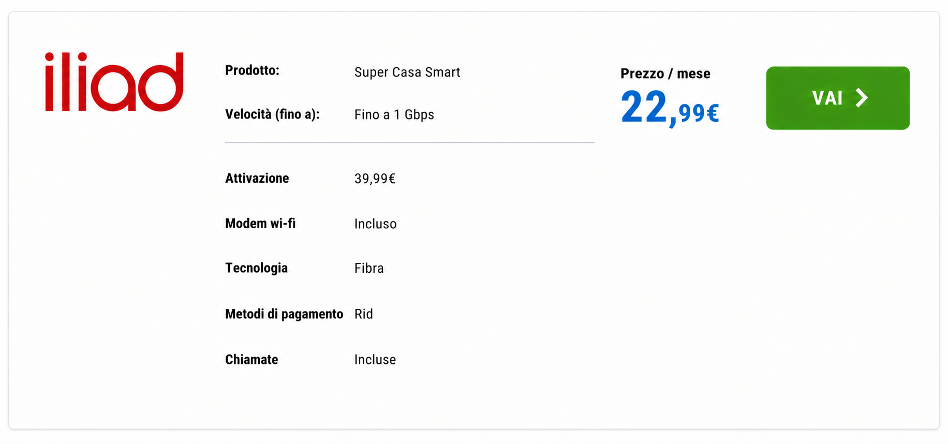The image size is (948, 444).
Task: Select the 39,99€ activation cost
Action: point(375,179)
